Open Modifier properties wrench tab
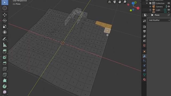Viewport: 171px width, 96px height. point(144,56)
